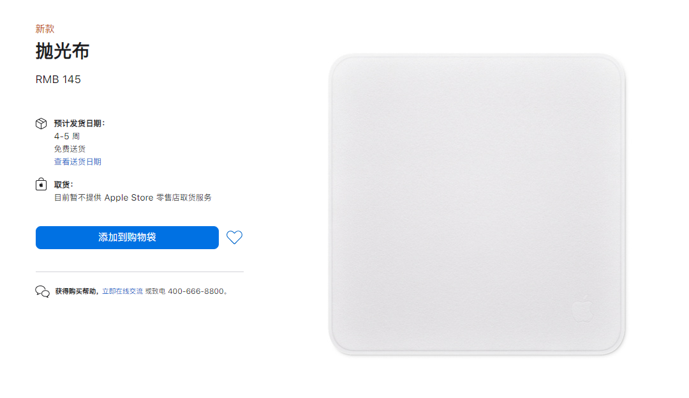Viewport: 689px width, 398px height.
Task: Click the Apple Store pickup unavailable notice
Action: tap(133, 197)
